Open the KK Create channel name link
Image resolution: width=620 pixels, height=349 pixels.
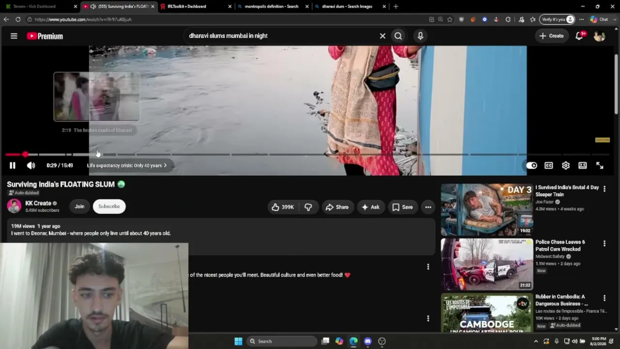pos(38,203)
